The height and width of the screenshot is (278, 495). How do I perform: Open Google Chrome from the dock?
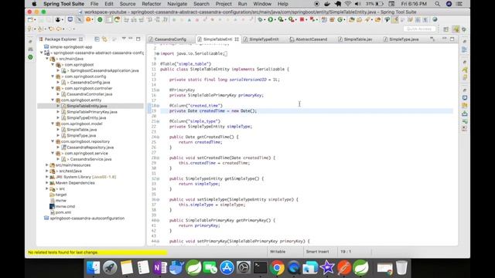click(277, 268)
